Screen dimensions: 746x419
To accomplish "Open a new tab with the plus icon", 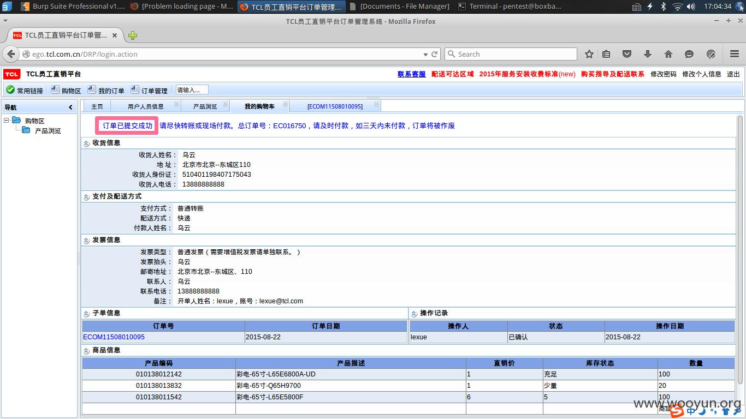I will tap(132, 35).
